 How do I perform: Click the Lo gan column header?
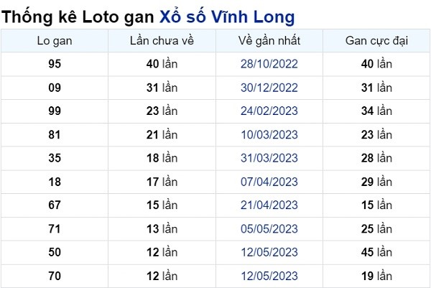(x=55, y=41)
